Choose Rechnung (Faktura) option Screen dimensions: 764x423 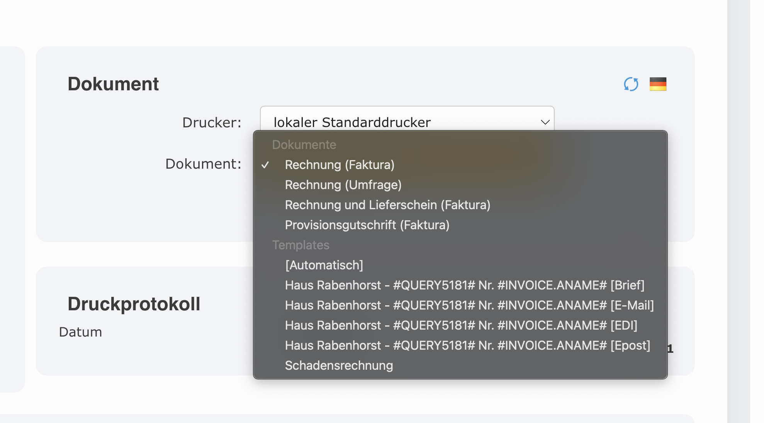pos(340,165)
